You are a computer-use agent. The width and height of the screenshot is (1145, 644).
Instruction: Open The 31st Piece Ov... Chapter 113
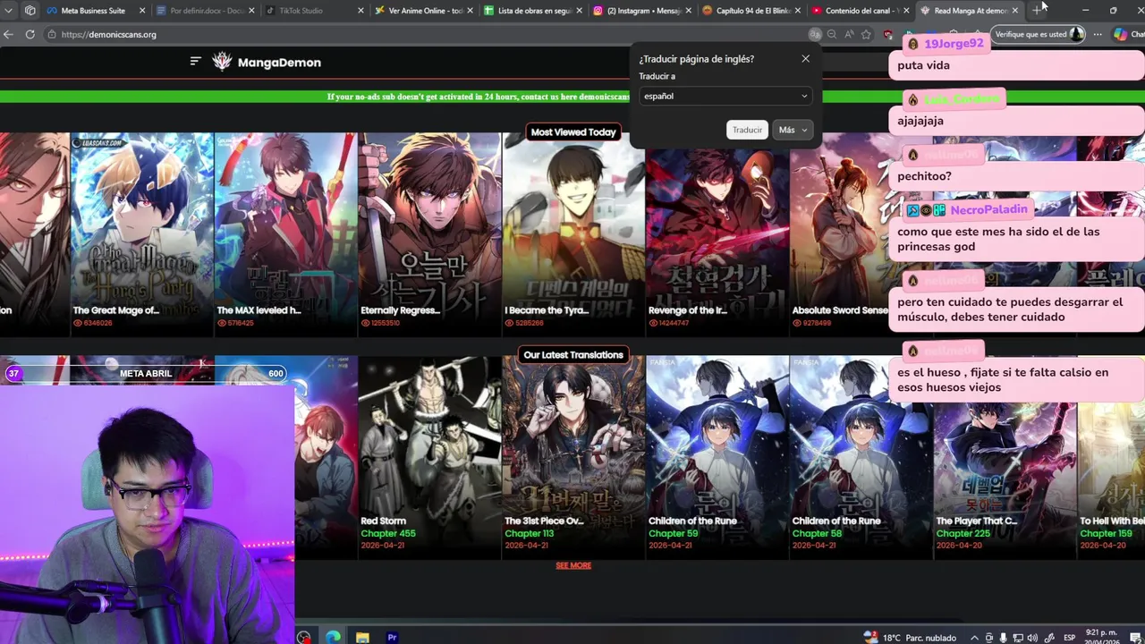(530, 533)
